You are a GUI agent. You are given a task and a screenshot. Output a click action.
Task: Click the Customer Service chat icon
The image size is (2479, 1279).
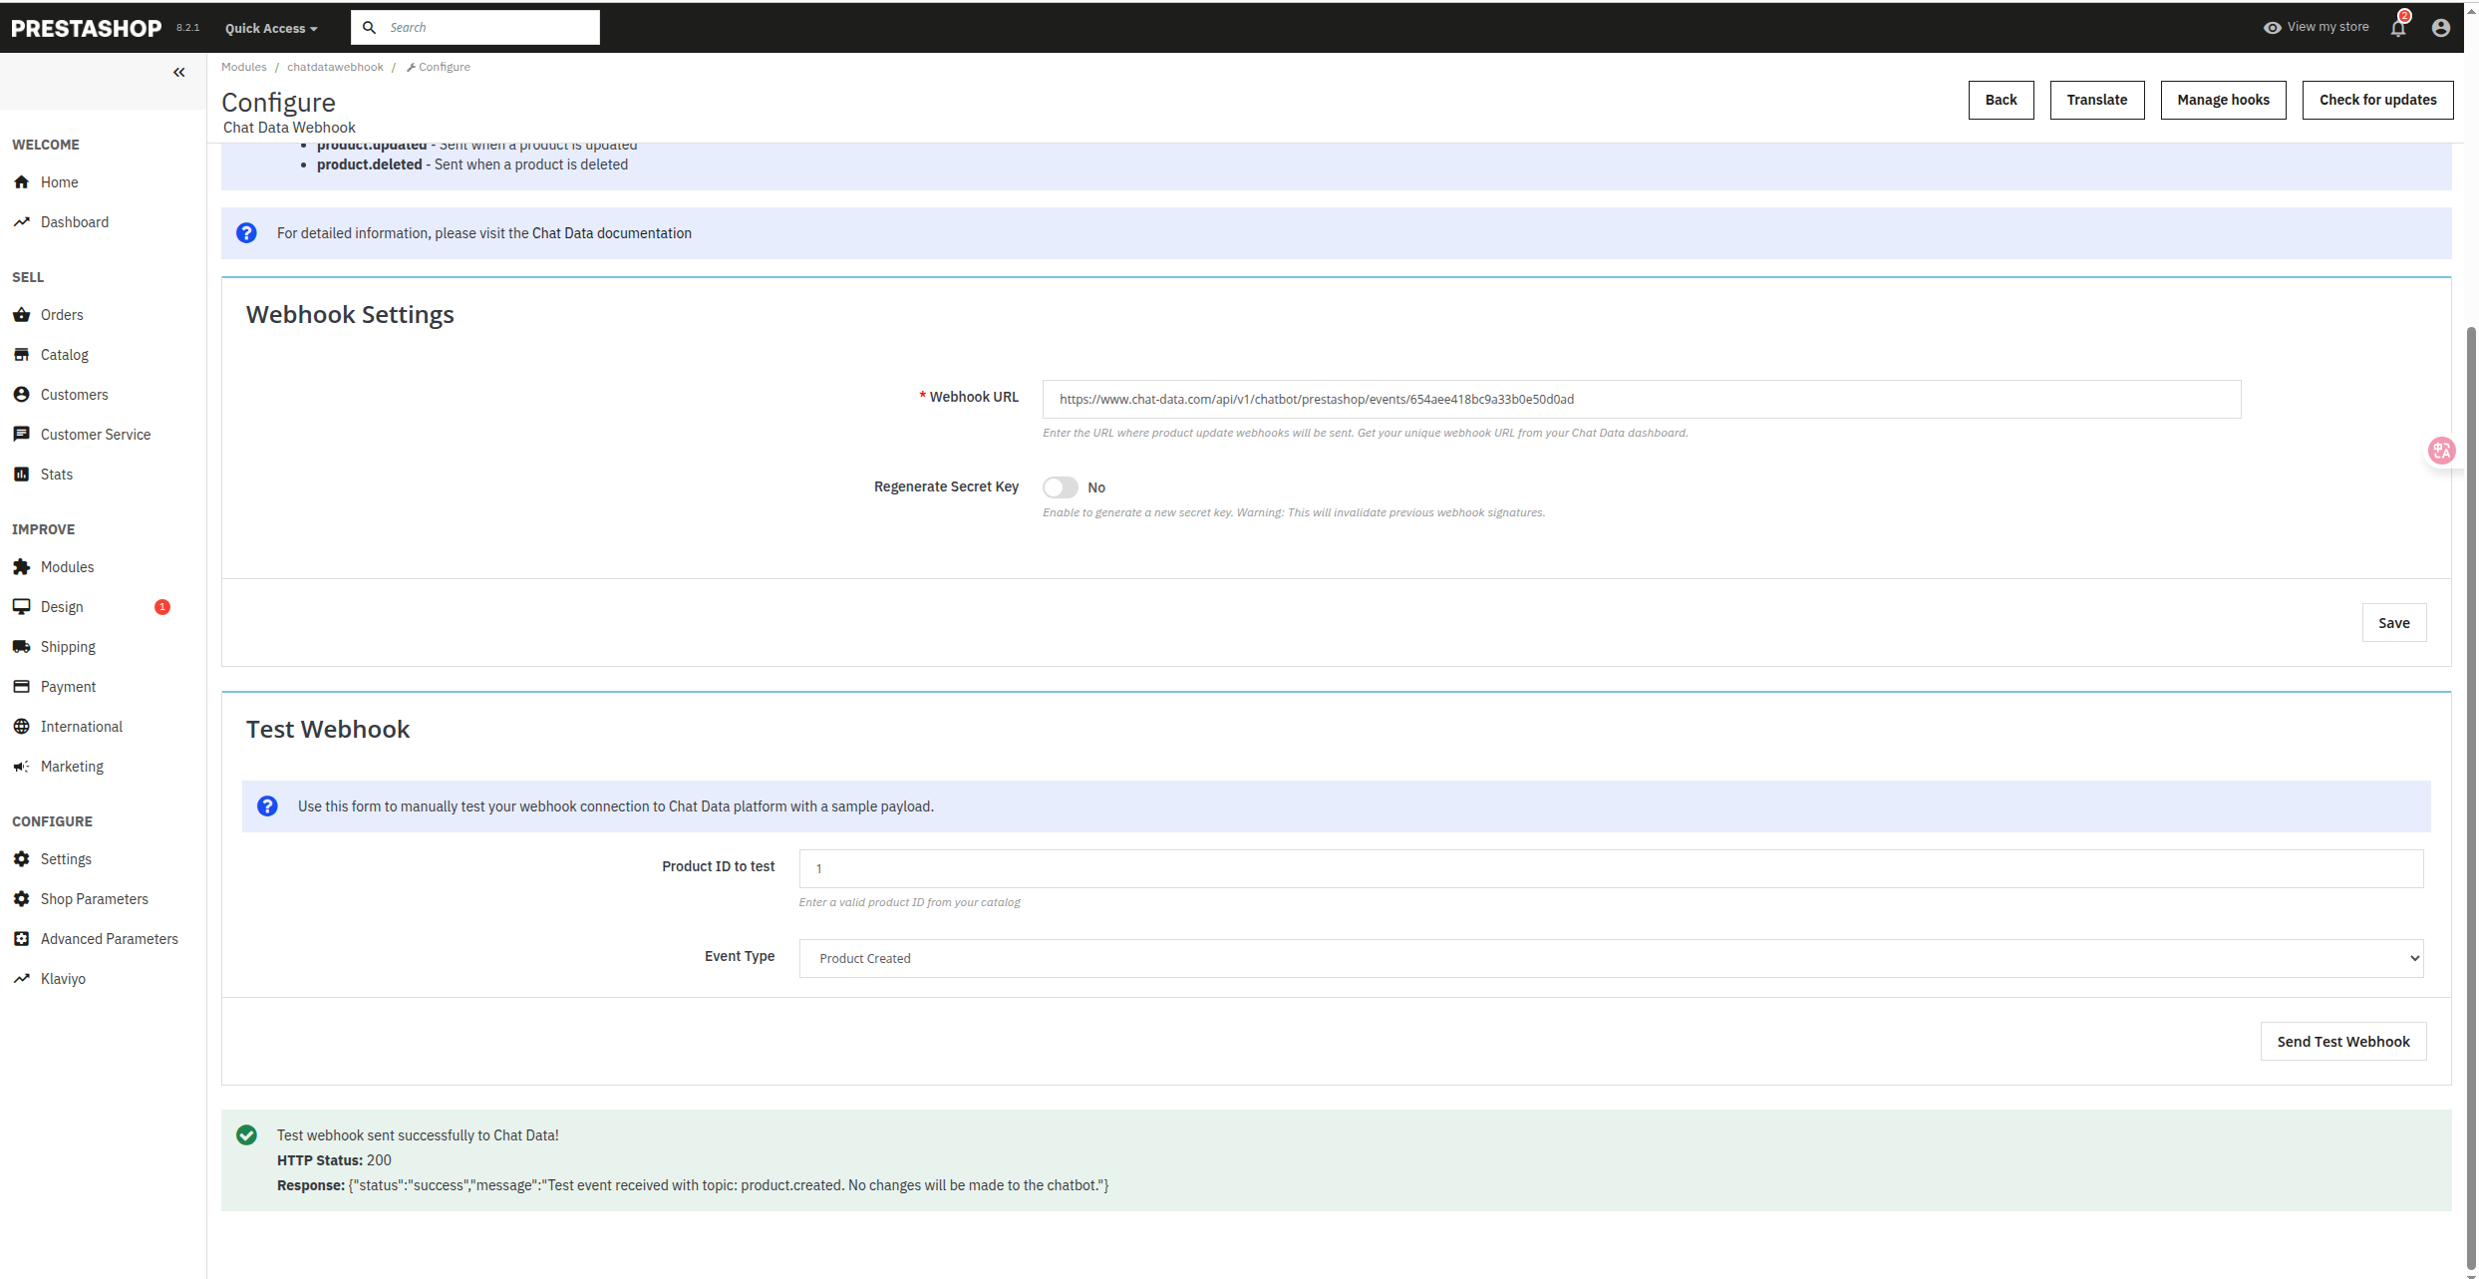22,435
